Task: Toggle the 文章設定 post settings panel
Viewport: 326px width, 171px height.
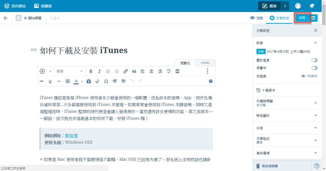Action: coord(279,18)
